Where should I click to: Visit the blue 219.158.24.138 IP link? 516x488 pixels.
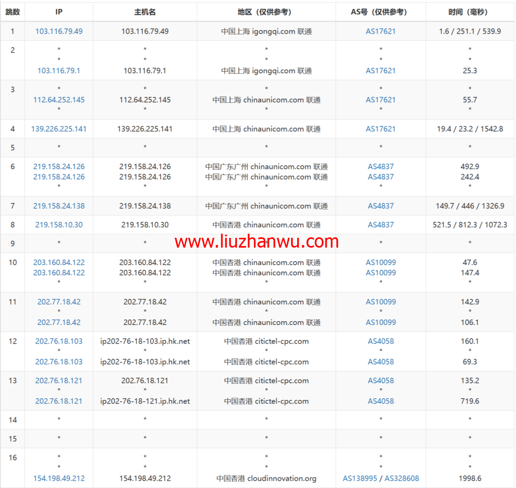point(59,206)
